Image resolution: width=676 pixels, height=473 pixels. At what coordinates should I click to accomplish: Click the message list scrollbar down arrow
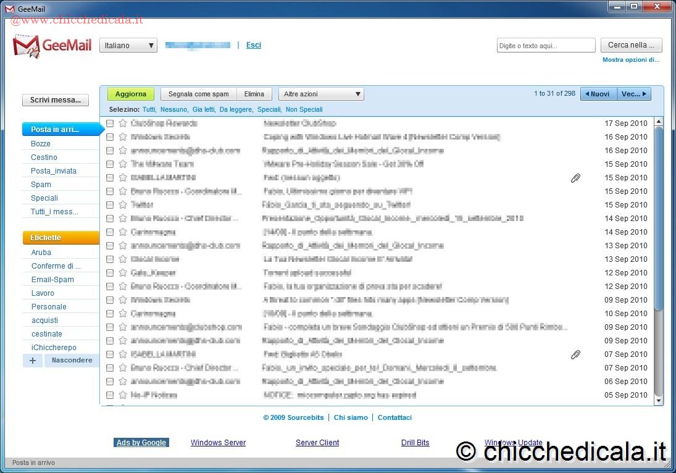(x=658, y=401)
